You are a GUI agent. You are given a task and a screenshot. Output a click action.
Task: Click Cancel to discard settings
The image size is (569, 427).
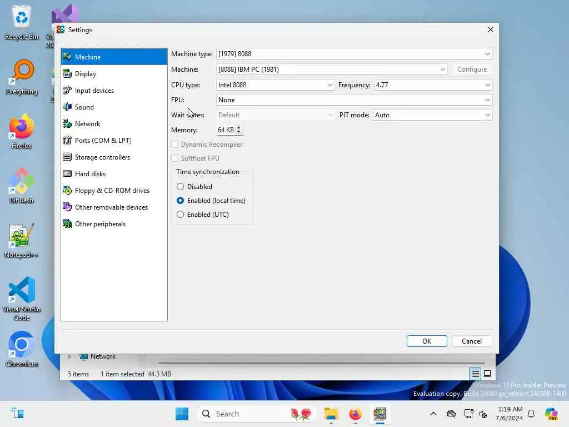click(472, 341)
